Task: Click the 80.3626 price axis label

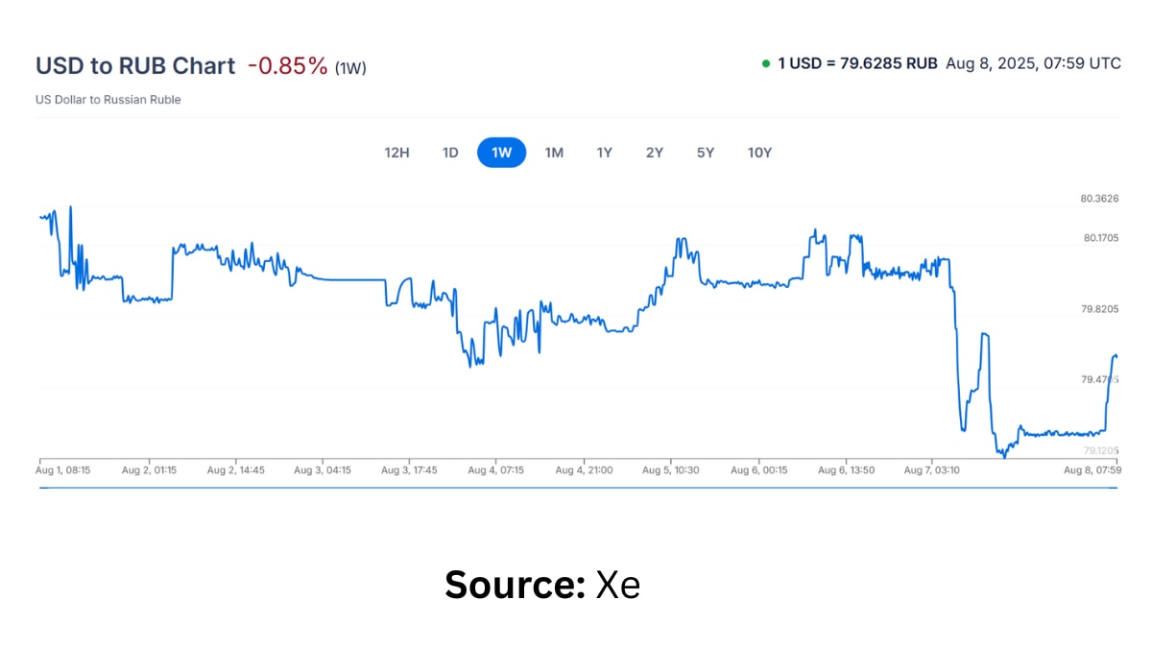Action: pyautogui.click(x=1100, y=199)
